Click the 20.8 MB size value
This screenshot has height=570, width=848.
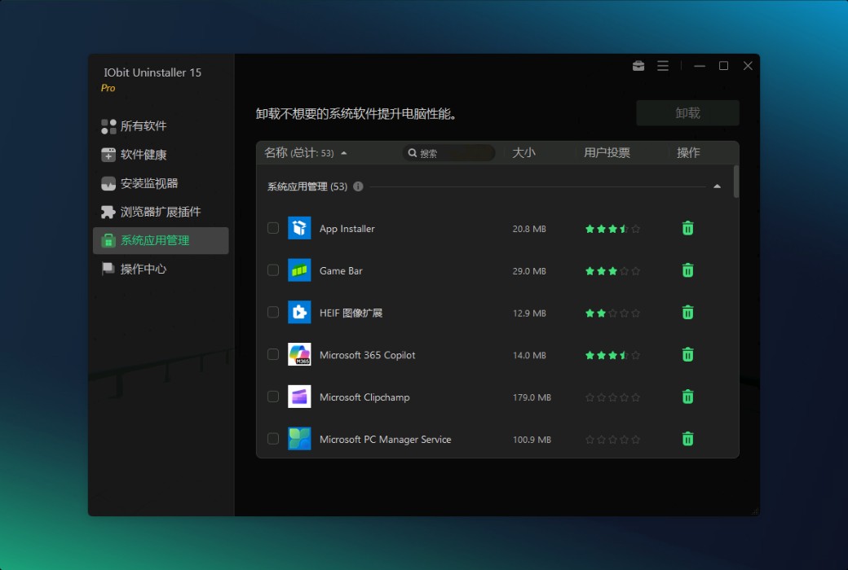coord(529,229)
